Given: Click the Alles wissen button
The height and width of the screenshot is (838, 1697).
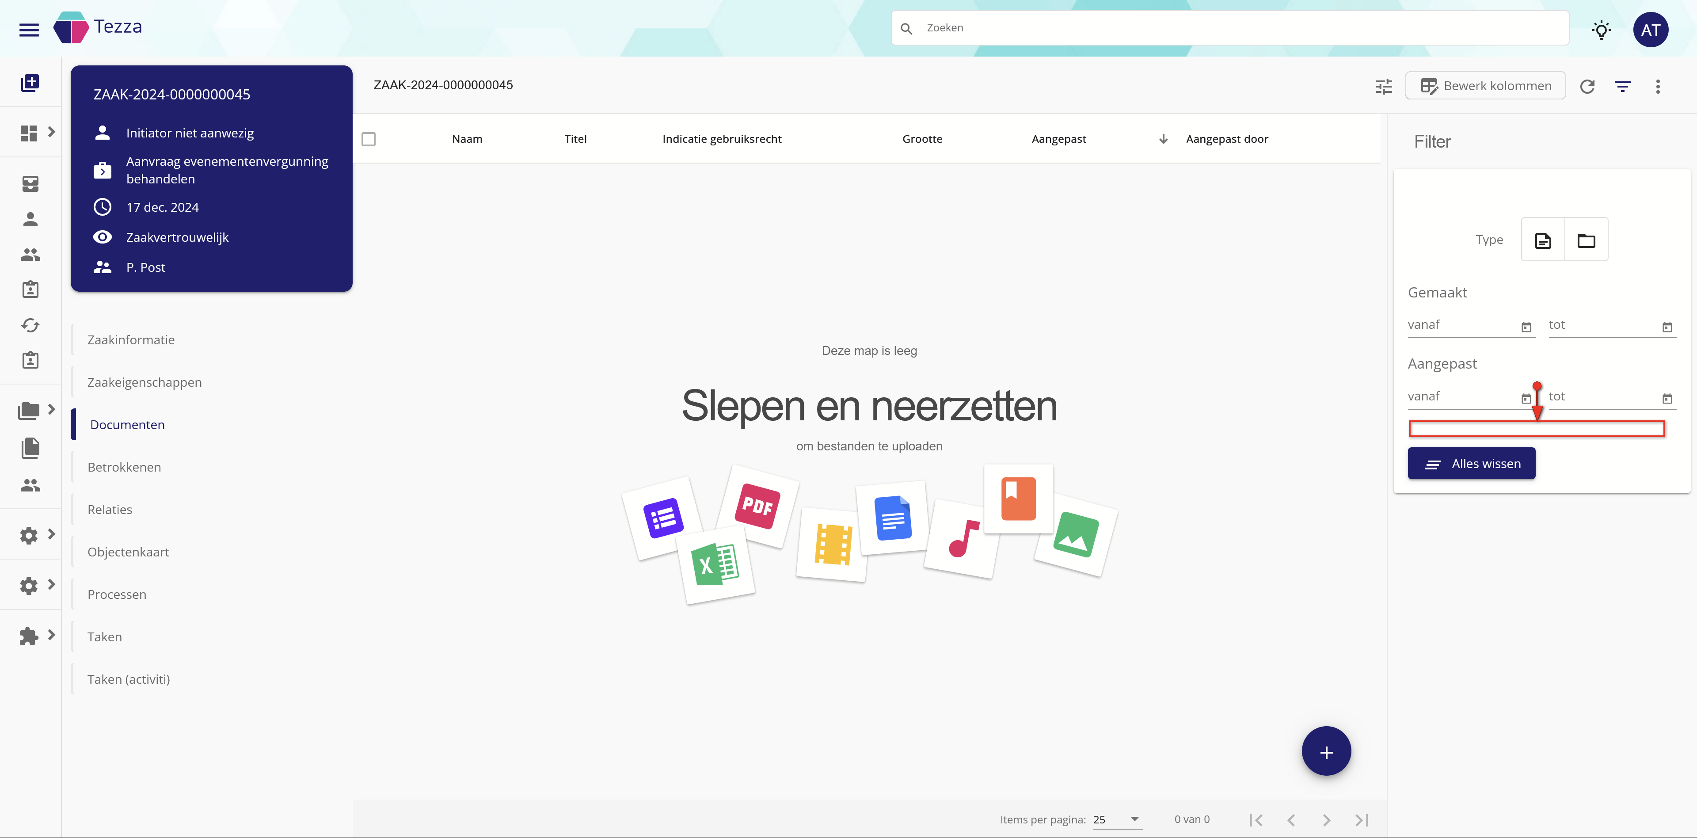Looking at the screenshot, I should [1472, 463].
